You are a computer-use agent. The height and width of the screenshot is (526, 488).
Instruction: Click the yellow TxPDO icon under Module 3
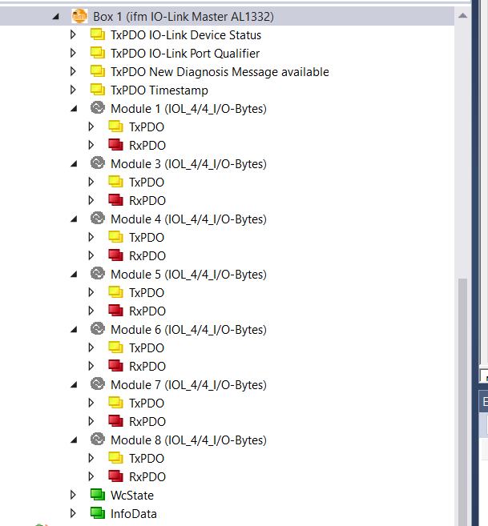[116, 182]
